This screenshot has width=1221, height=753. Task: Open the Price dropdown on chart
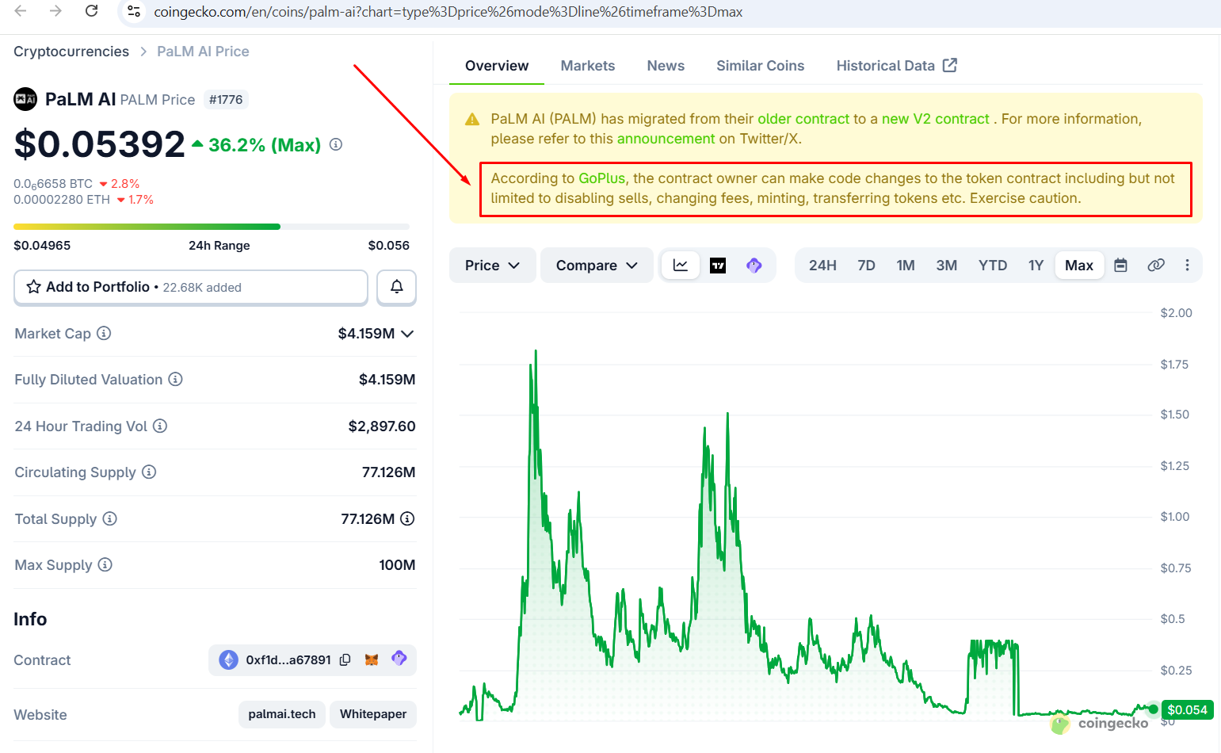(493, 266)
